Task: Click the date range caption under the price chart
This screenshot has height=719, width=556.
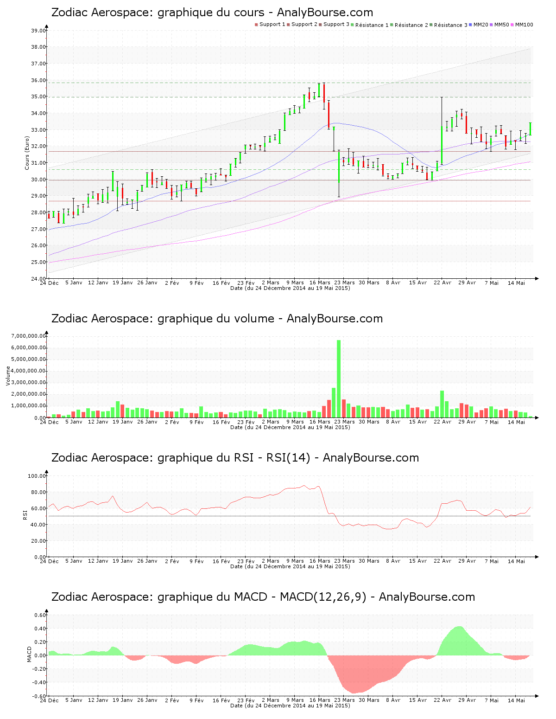Action: click(290, 288)
